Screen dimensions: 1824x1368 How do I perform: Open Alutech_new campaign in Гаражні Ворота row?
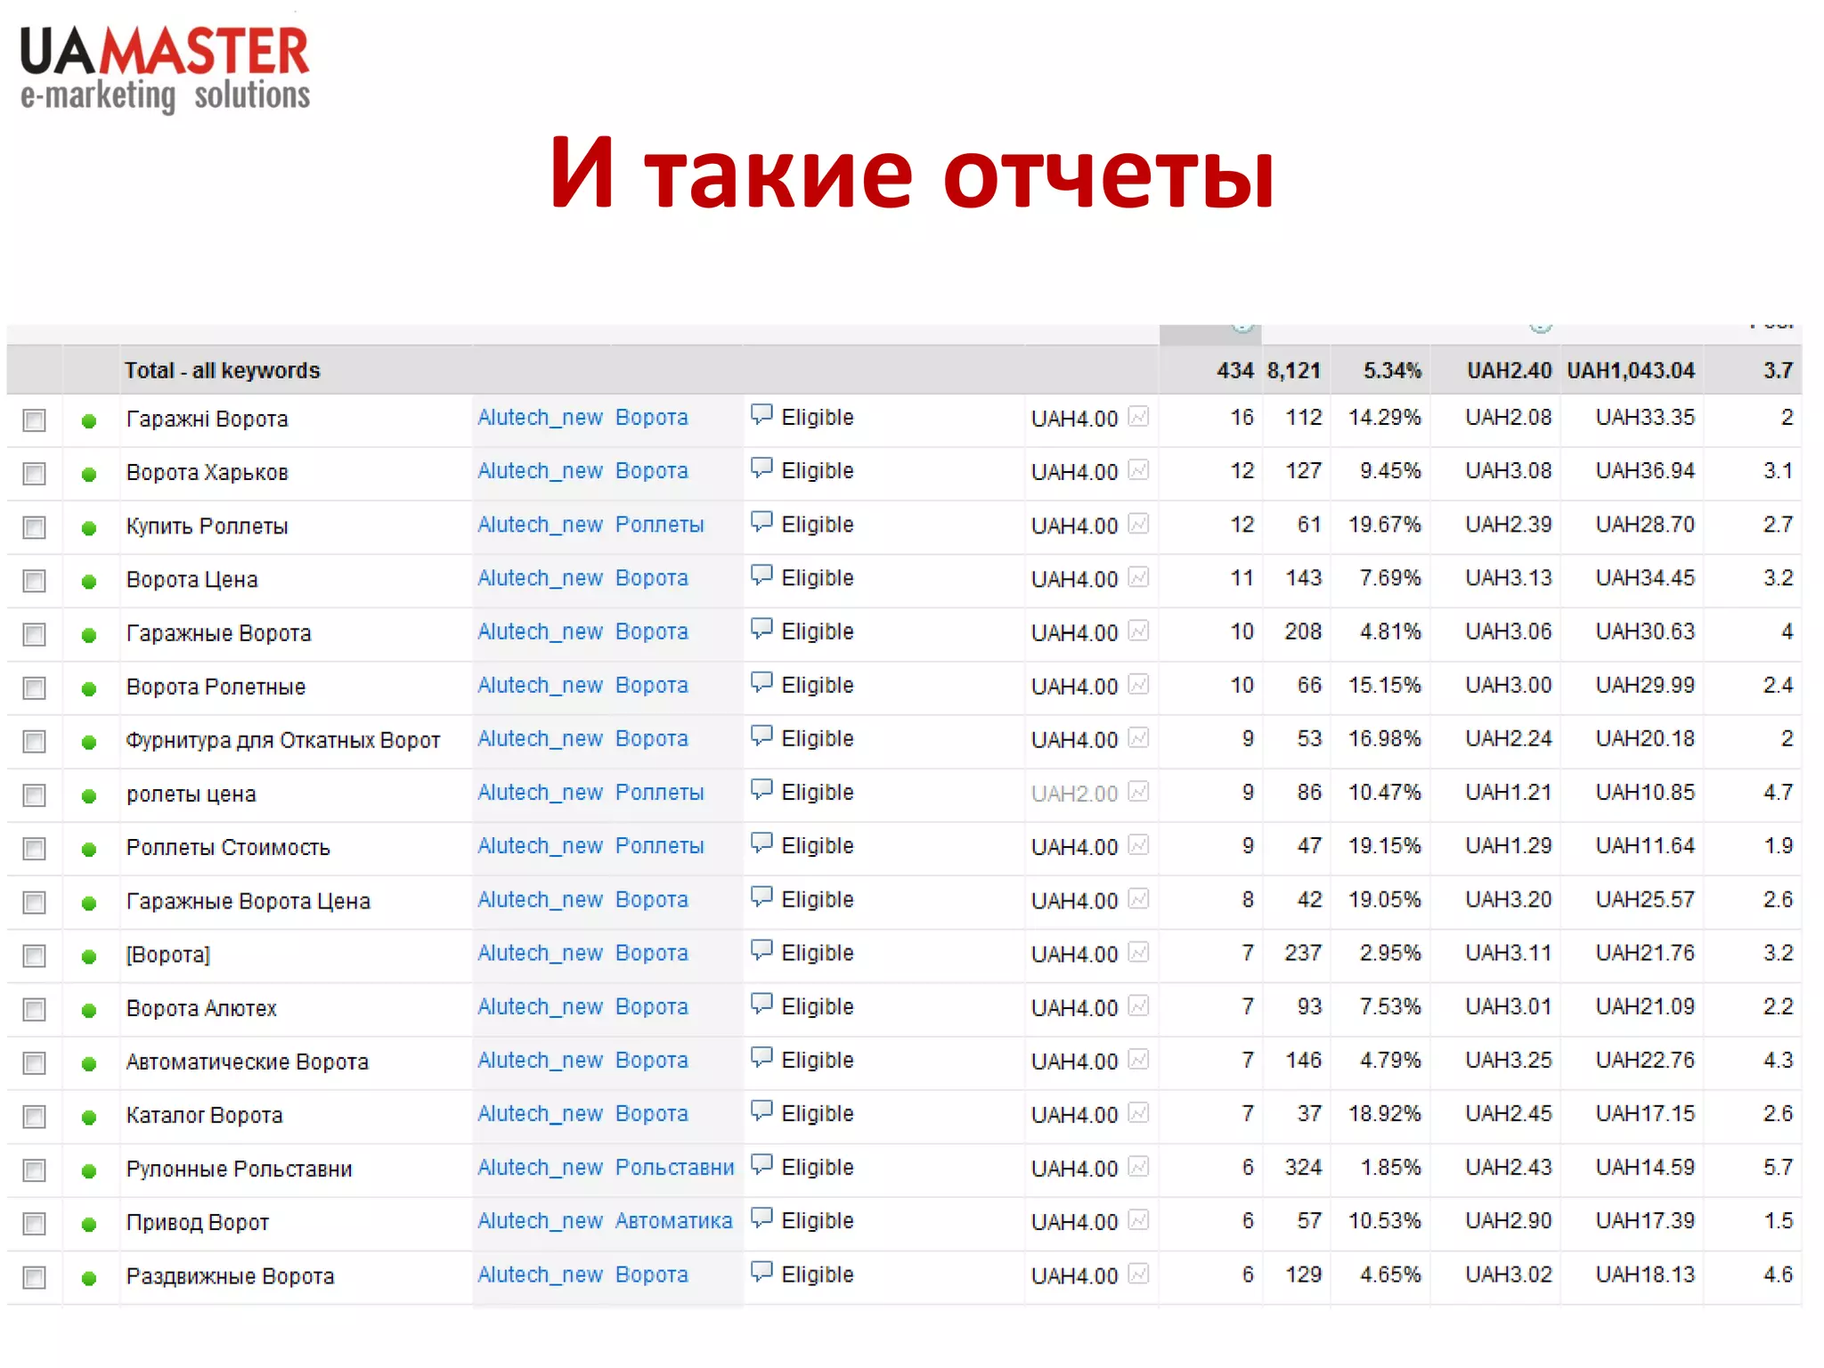point(541,418)
